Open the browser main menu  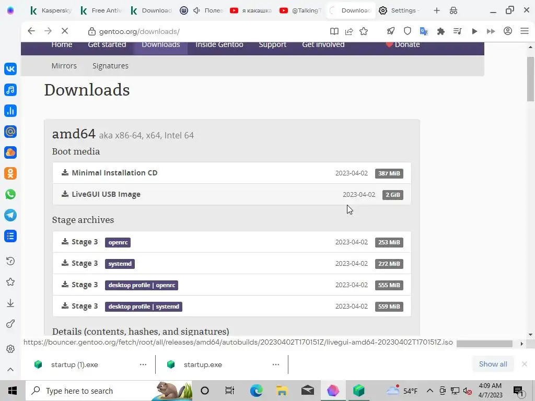pyautogui.click(x=525, y=31)
